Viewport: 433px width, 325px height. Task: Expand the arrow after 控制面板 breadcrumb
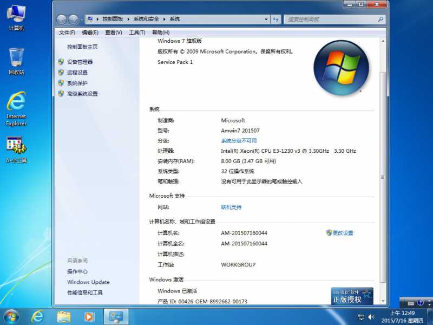128,19
